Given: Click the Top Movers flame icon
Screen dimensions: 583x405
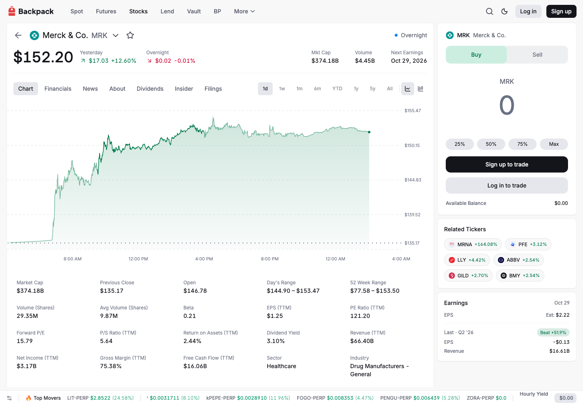Looking at the screenshot, I should pos(29,398).
